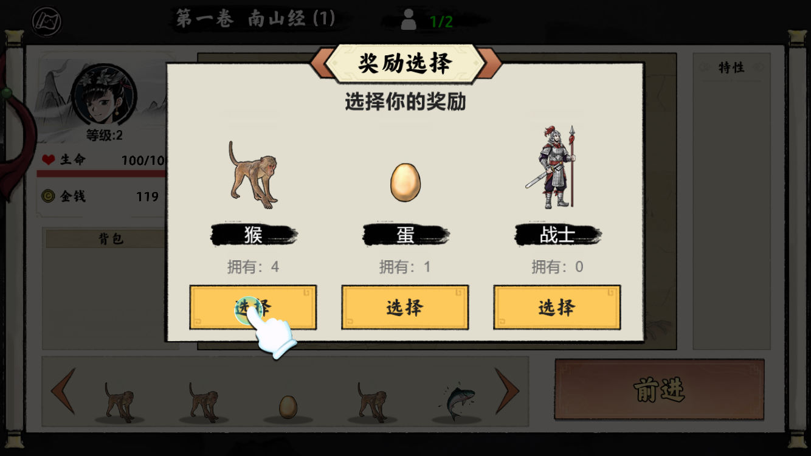This screenshot has width=811, height=456.
Task: Open the 背包 backpack tab
Action: tap(111, 239)
